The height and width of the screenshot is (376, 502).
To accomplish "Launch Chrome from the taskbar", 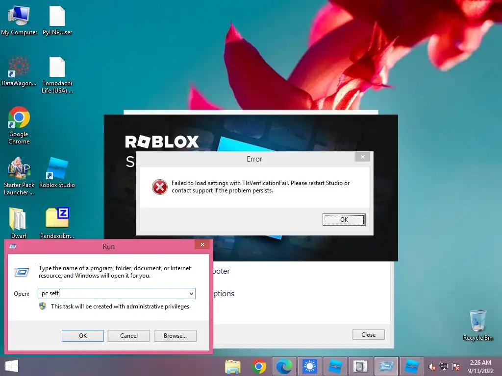I will [259, 366].
